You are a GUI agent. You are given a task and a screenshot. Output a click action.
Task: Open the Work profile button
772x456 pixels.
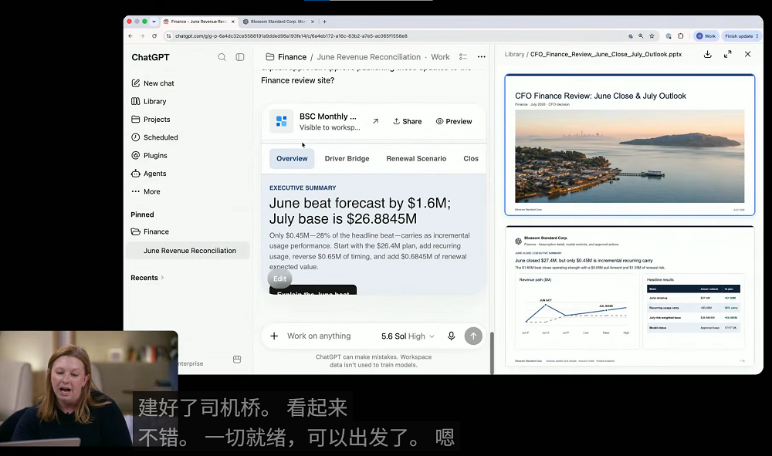(706, 36)
